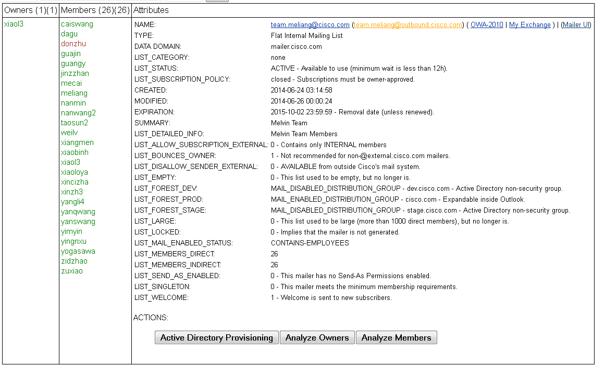
Task: Select owner xiaol3 in Owners column
Action: click(x=14, y=24)
